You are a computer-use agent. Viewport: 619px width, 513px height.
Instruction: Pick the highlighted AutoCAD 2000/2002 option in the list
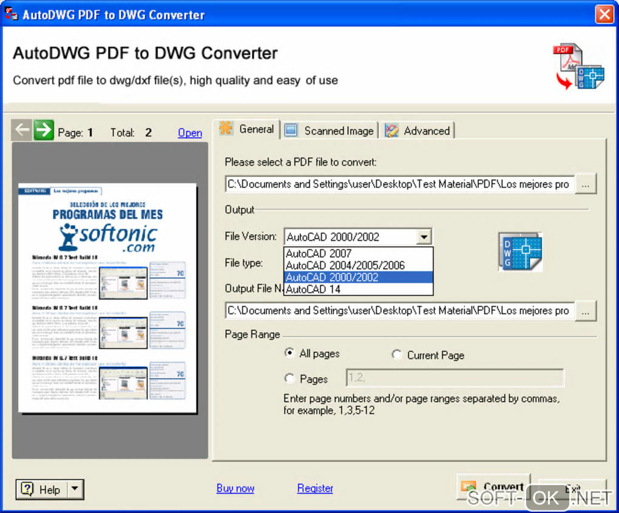pyautogui.click(x=358, y=277)
